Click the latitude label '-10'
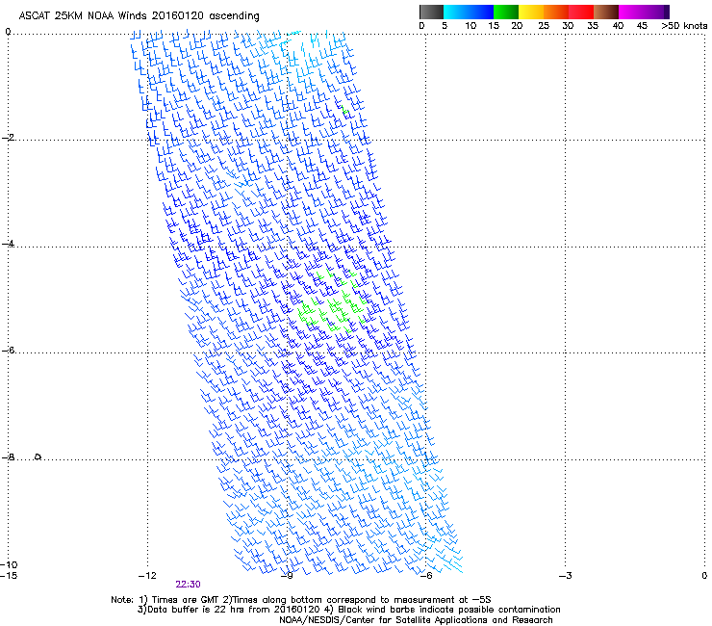The width and height of the screenshot is (712, 626). pos(9,564)
